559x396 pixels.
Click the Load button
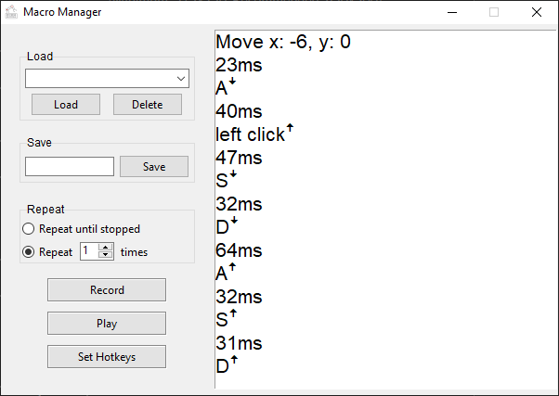click(x=66, y=105)
